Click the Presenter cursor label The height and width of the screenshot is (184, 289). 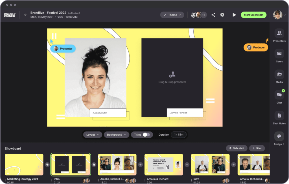63,49
